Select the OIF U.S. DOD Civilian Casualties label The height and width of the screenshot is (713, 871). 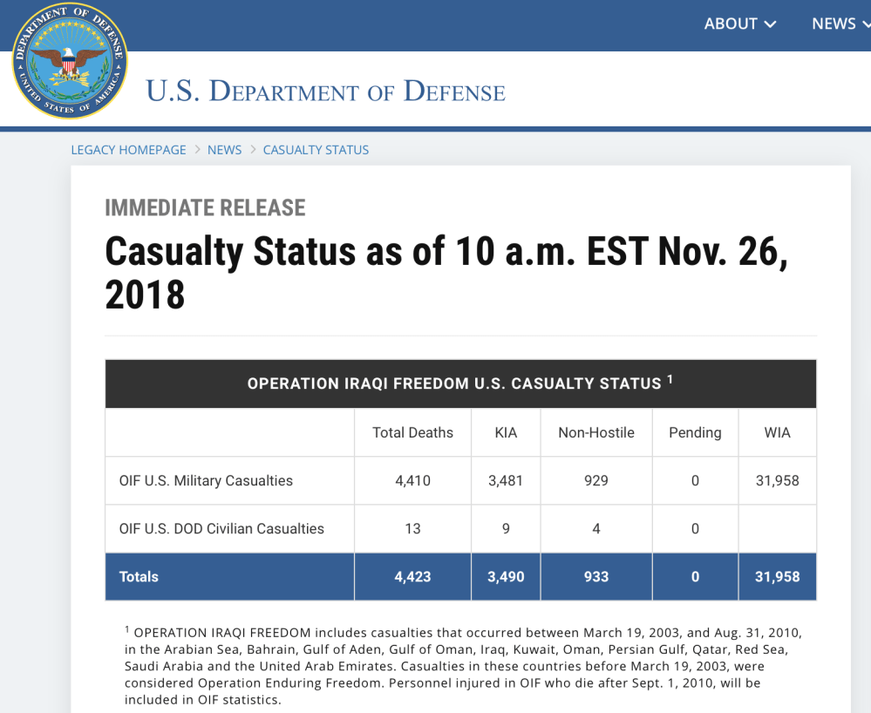pyautogui.click(x=221, y=528)
